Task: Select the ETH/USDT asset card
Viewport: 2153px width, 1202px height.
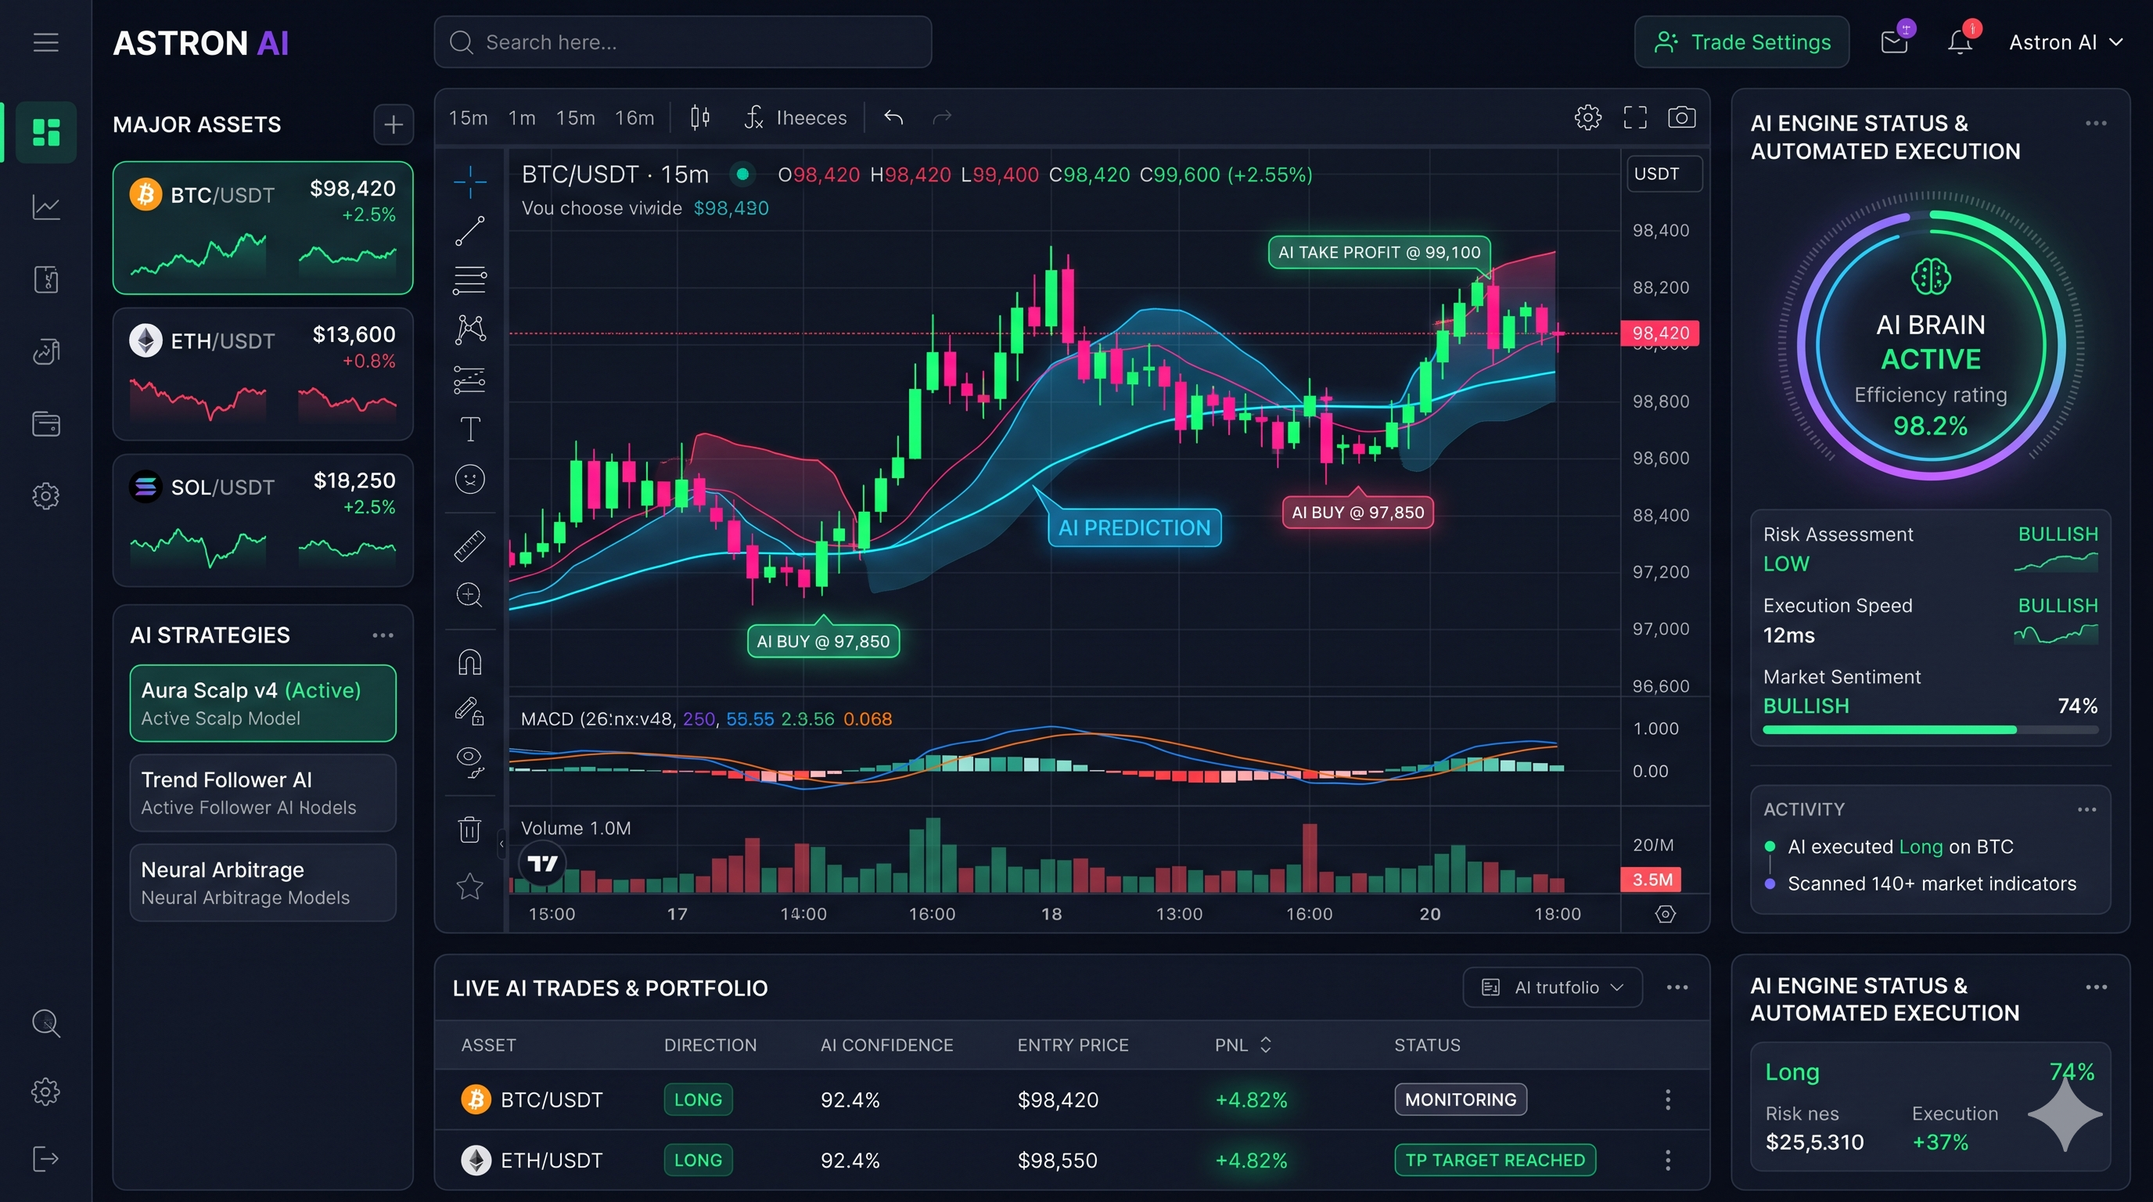Action: coord(262,375)
